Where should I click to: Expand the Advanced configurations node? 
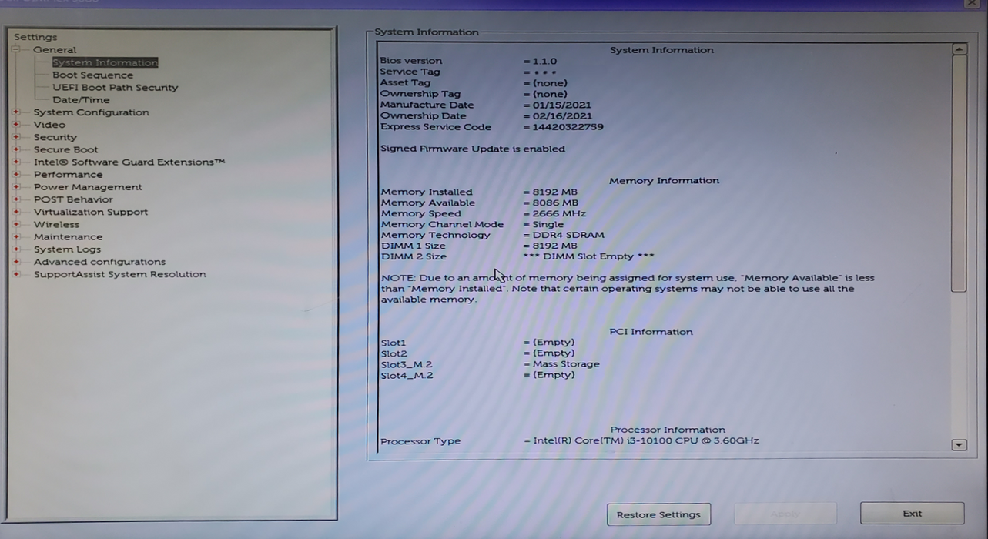(x=16, y=262)
